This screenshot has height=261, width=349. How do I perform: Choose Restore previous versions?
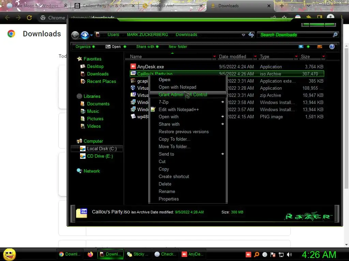click(x=184, y=132)
